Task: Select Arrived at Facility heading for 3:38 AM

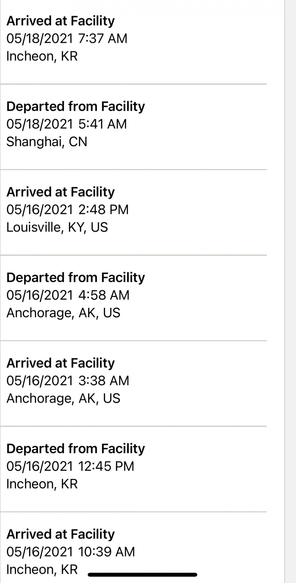Action: tap(61, 363)
